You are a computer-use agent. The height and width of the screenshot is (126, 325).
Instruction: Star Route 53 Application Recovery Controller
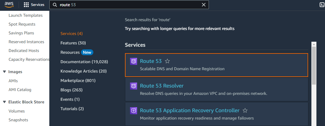pos(245,110)
